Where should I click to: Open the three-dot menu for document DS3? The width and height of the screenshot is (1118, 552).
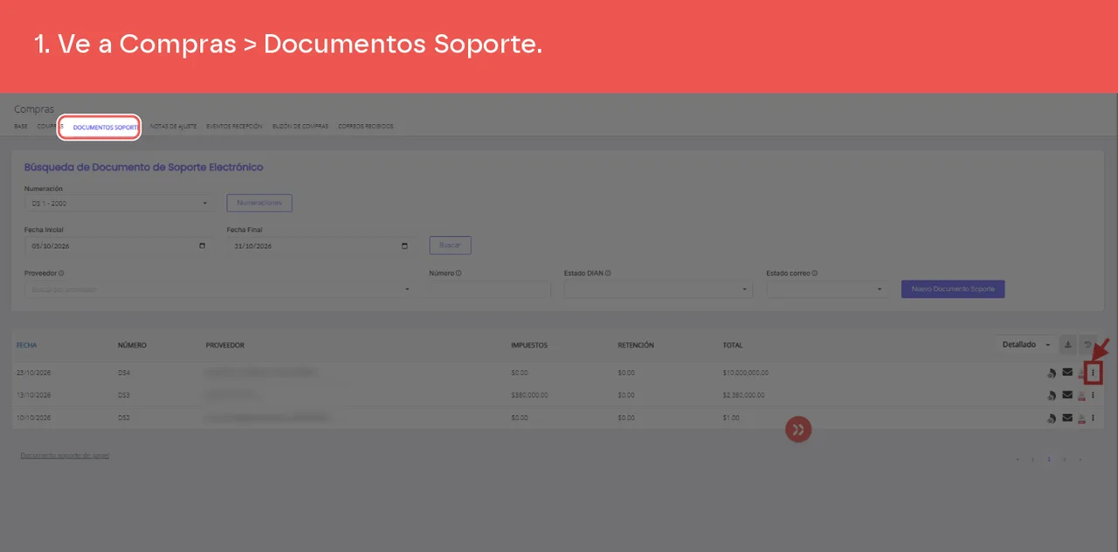pyautogui.click(x=1093, y=396)
